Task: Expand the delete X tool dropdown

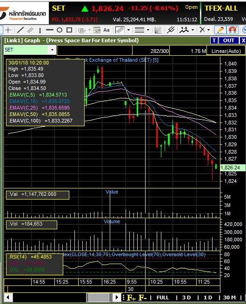Action: click(208, 30)
